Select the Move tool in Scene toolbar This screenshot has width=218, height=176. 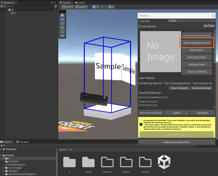tap(62, 19)
